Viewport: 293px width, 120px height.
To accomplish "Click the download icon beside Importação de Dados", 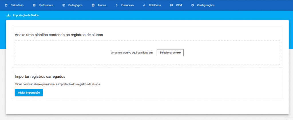I will pos(9,15).
